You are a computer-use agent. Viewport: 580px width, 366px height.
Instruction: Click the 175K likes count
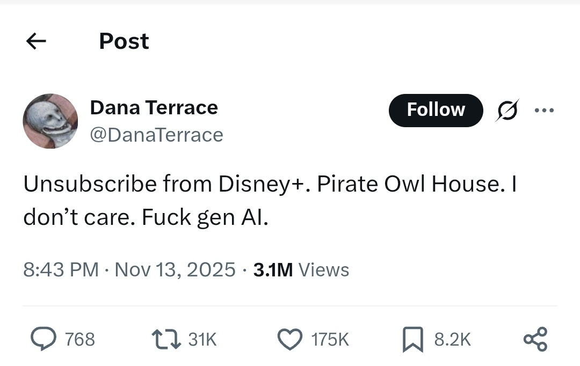[330, 339]
